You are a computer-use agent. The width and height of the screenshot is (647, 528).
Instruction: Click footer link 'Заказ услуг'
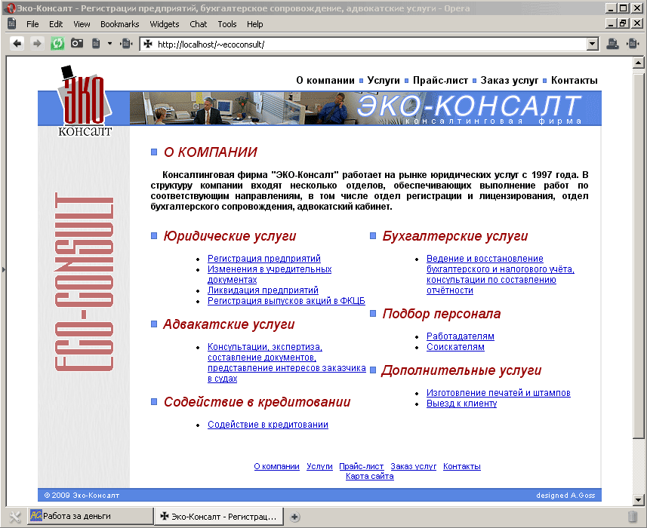413,466
